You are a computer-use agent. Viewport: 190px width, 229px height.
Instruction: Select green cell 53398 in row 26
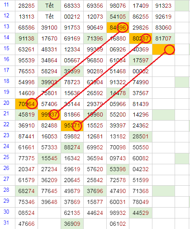click(118, 169)
